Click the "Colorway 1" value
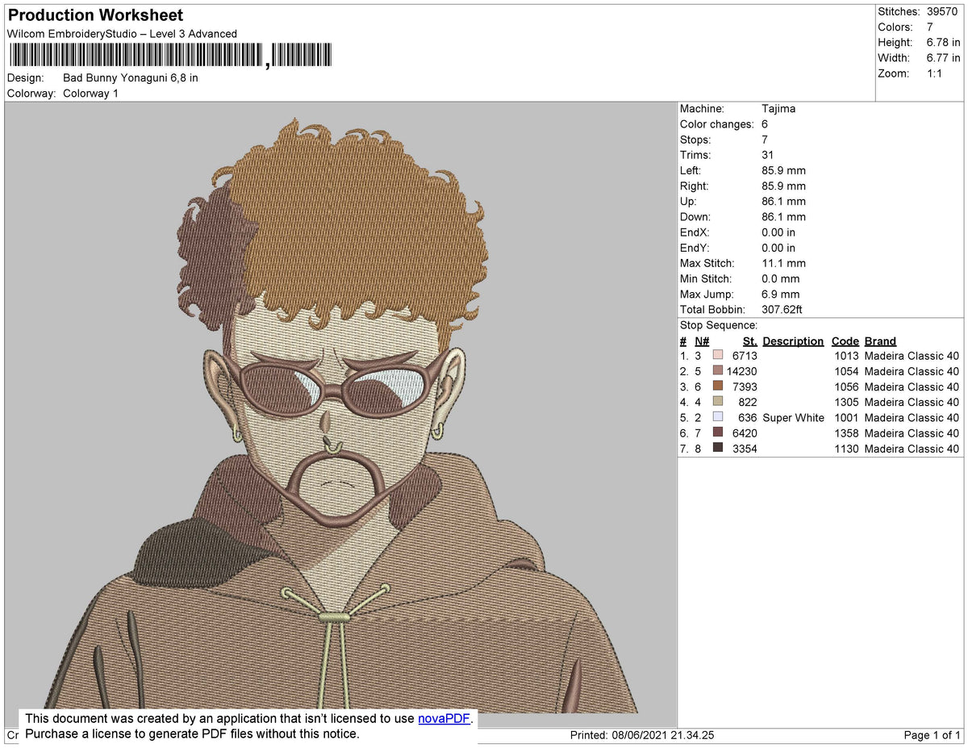Image resolution: width=968 pixels, height=748 pixels. coord(90,94)
